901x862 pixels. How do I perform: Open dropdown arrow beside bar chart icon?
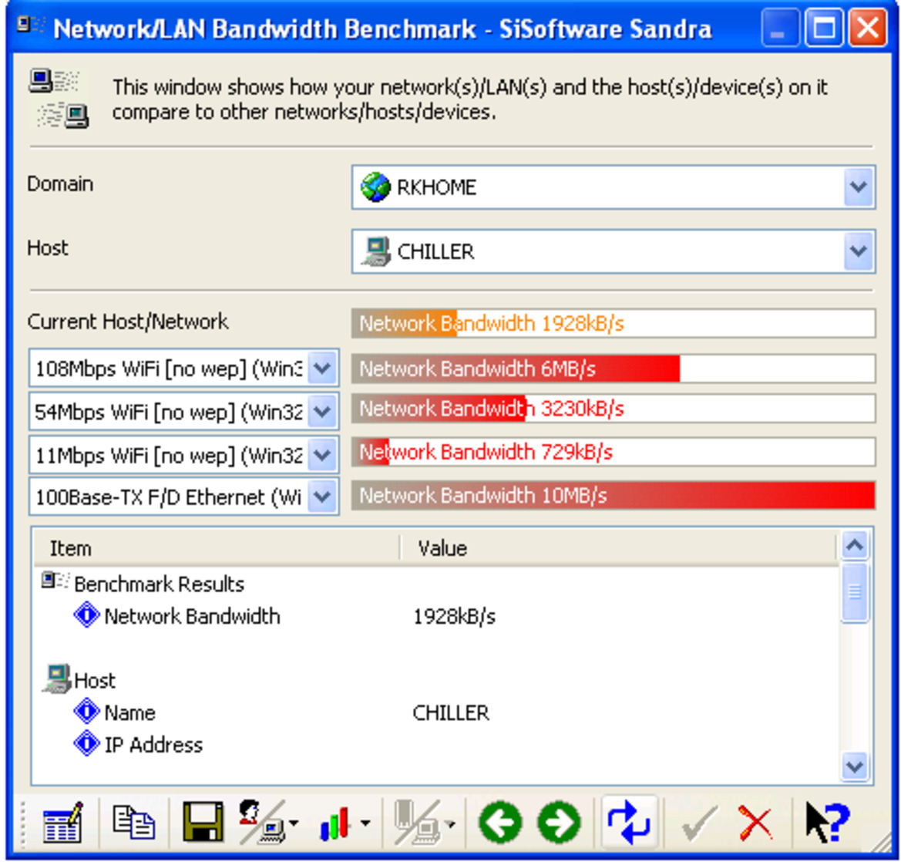(x=365, y=823)
